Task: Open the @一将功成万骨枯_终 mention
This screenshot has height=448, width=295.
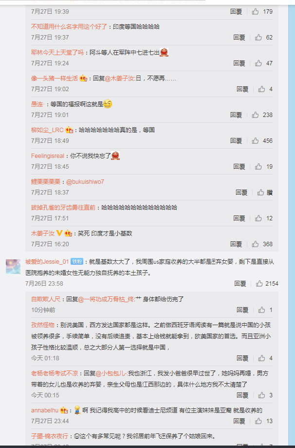Action: tap(106, 299)
